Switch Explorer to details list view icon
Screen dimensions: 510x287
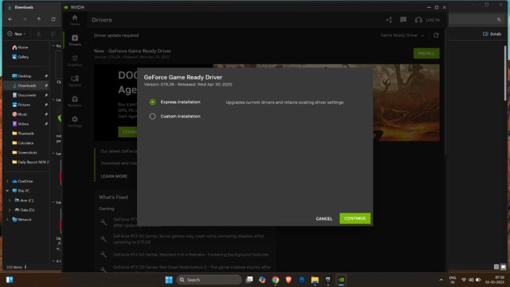496,267
